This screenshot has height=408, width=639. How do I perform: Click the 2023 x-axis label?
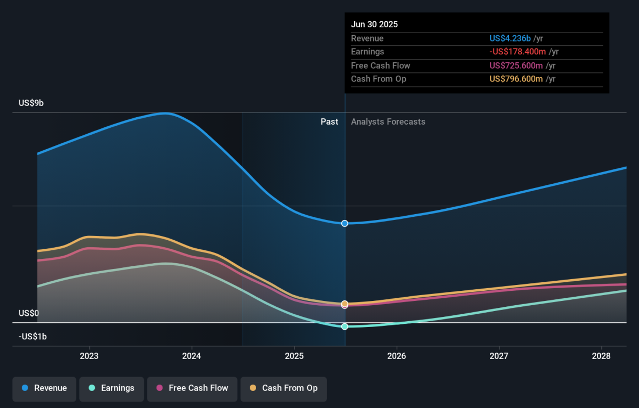89,356
